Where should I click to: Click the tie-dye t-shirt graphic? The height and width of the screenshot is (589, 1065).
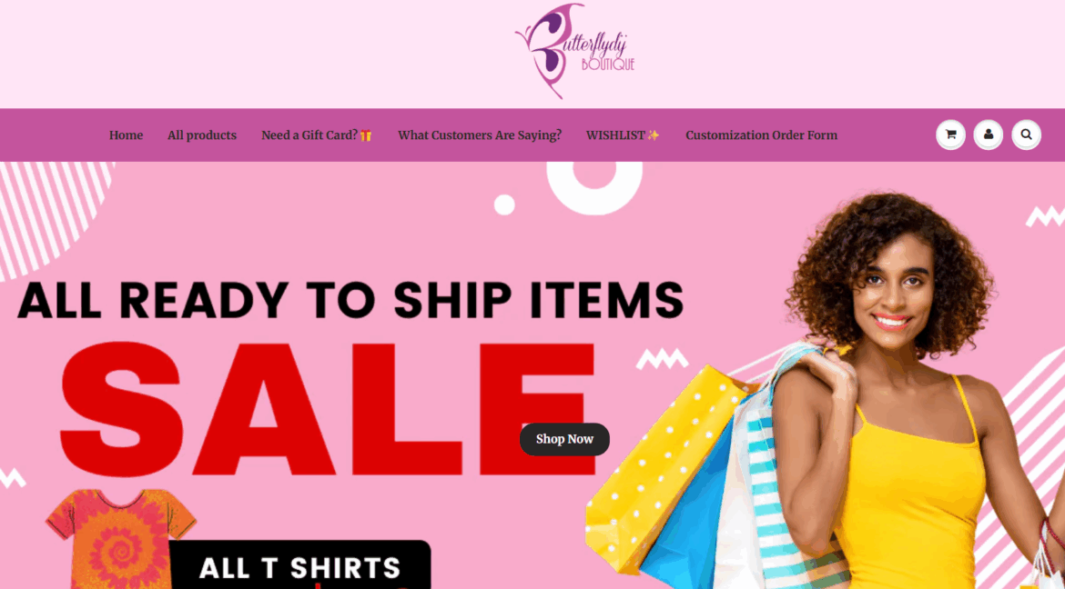121,538
